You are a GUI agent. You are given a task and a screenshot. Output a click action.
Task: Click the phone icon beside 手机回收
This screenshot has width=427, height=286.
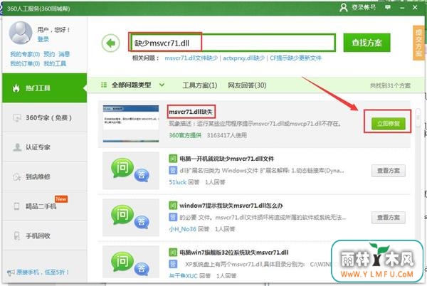click(x=16, y=235)
